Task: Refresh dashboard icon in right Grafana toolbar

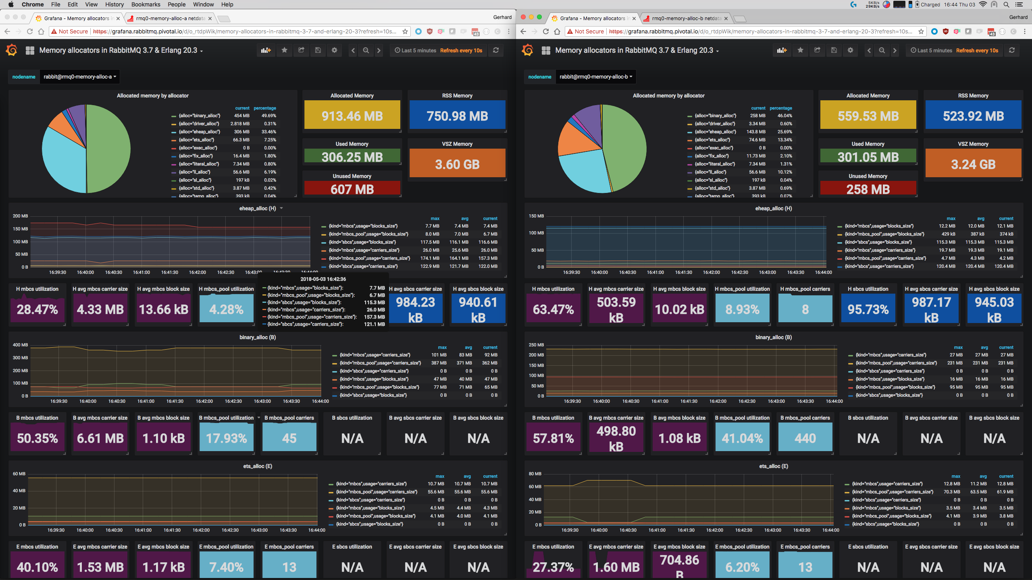Action: coord(1012,50)
